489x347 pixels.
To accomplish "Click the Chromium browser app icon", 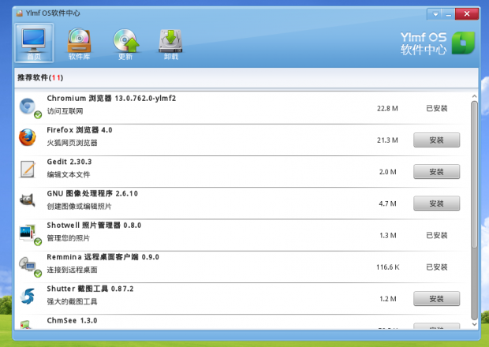I will (28, 107).
